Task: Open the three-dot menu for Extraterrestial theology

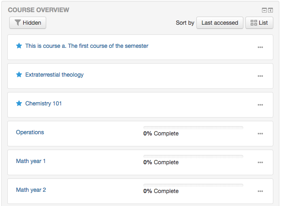Action: click(260, 76)
